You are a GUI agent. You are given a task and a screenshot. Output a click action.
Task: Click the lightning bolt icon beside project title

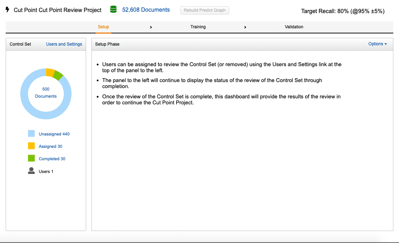pos(7,10)
